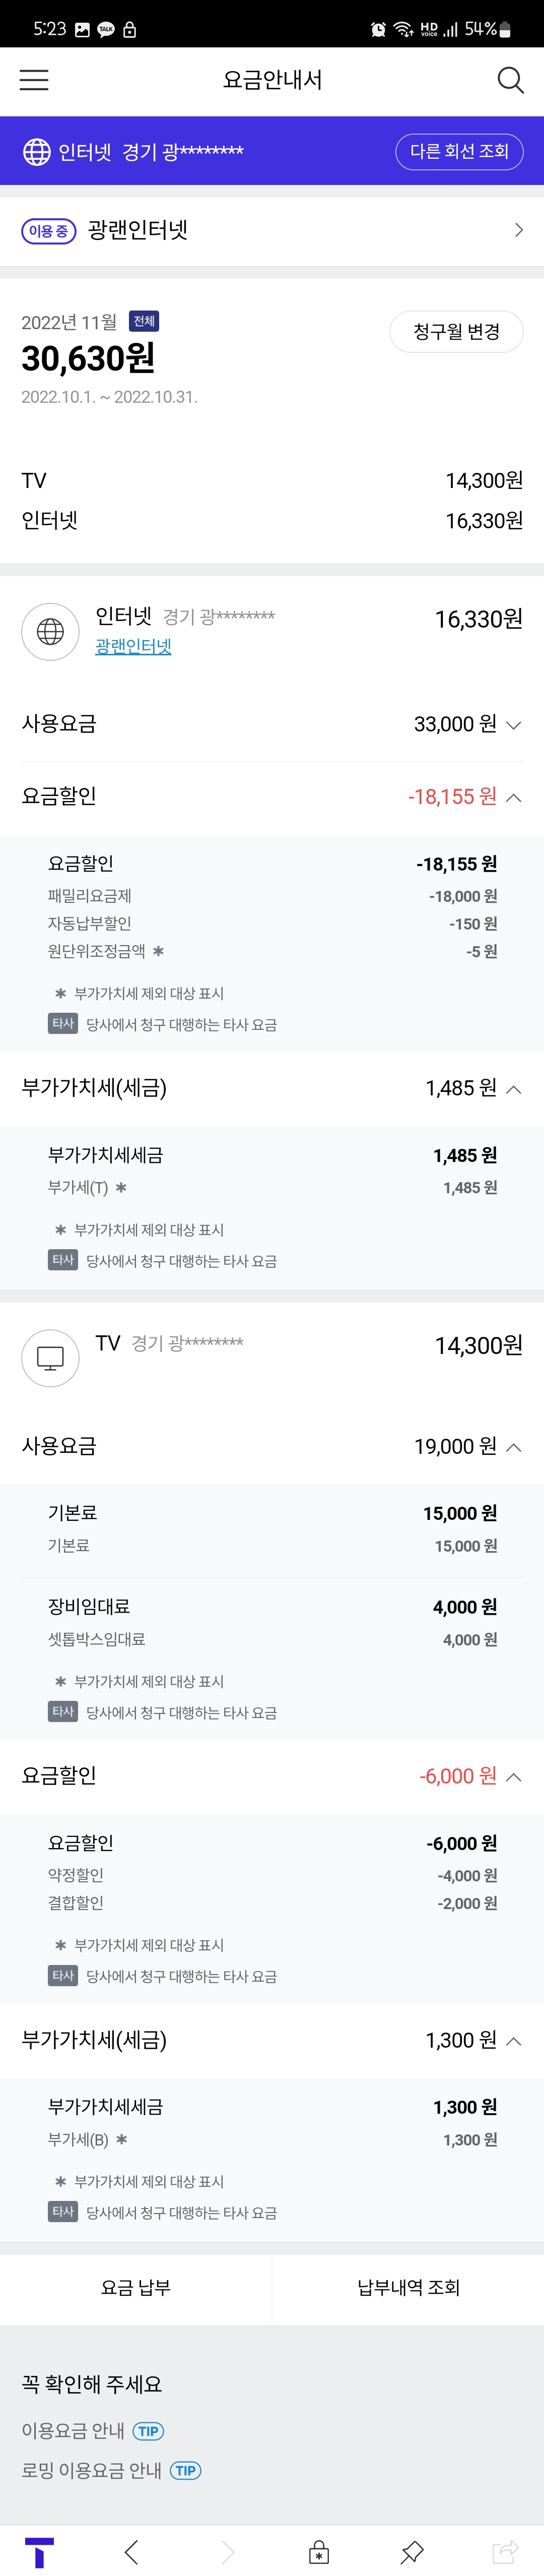Open the 납부내역 조회 tab
This screenshot has height=2576, width=544.
point(408,2287)
